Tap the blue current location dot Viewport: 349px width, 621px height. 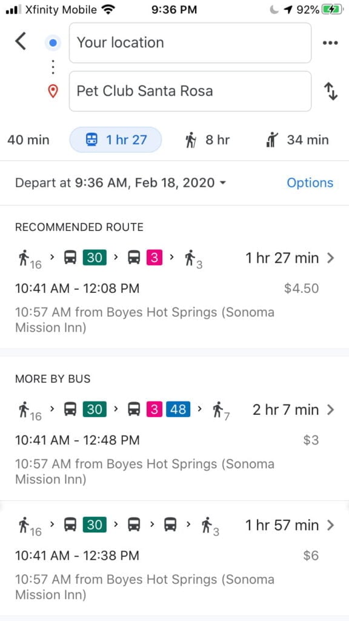click(x=53, y=43)
